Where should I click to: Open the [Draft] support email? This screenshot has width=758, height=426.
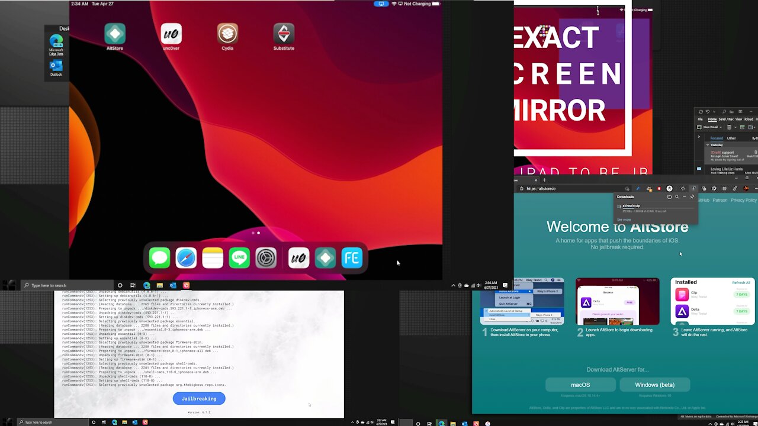(731, 156)
